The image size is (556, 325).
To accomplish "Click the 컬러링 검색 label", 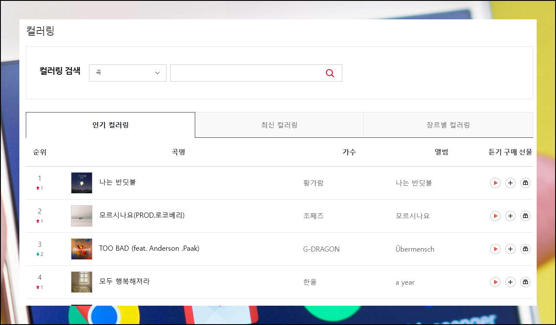I will (60, 71).
